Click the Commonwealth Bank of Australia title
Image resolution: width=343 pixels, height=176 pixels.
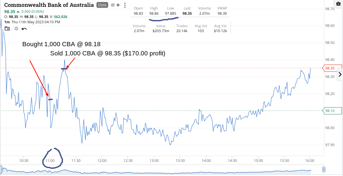49,5
